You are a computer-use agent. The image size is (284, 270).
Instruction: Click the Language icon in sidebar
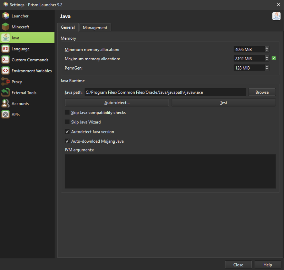point(5,49)
